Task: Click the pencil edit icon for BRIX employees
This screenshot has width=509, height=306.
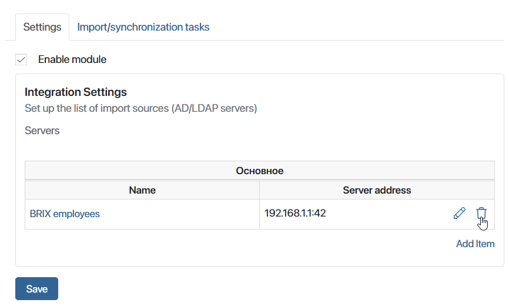Action: [460, 213]
